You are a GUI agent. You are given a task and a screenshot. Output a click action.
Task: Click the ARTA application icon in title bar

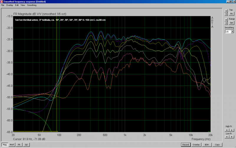pyautogui.click(x=2, y=2)
